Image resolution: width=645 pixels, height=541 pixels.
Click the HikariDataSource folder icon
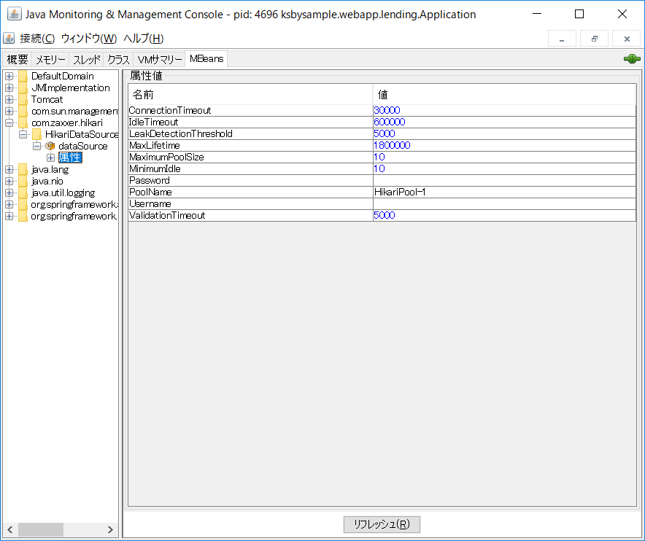click(x=36, y=134)
